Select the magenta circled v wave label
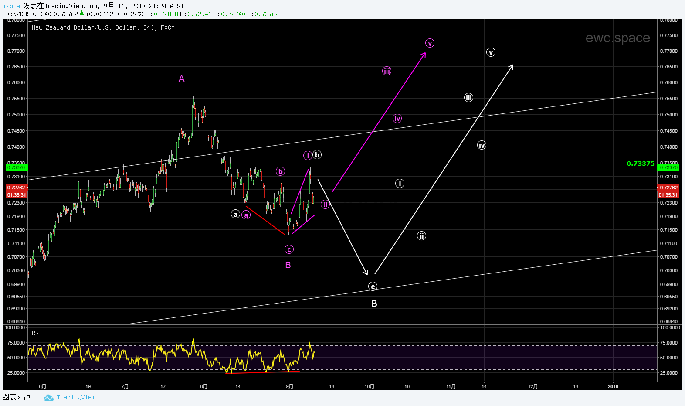 [x=430, y=43]
